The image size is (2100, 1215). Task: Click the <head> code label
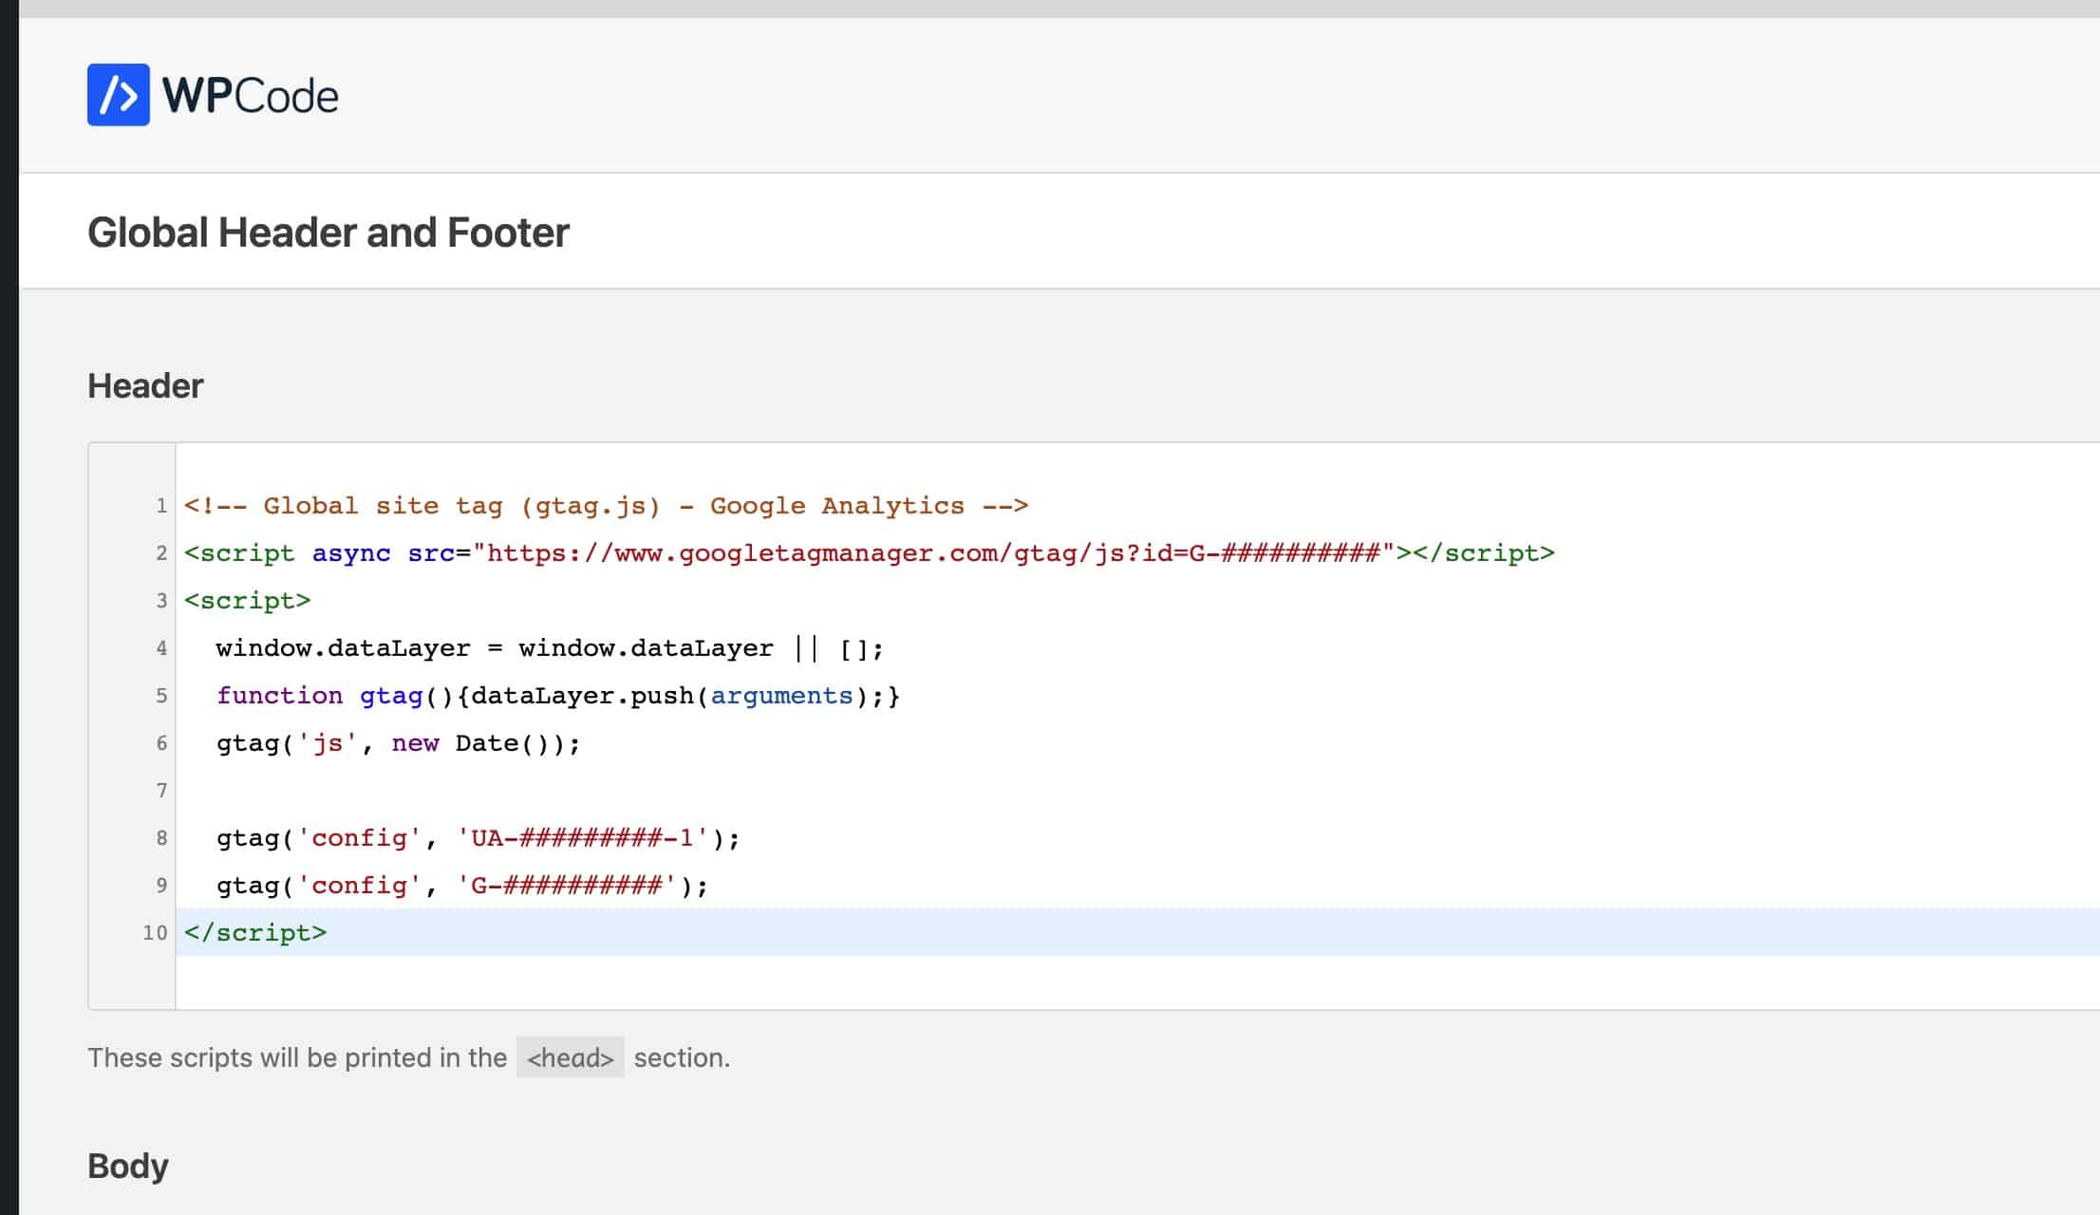click(571, 1057)
